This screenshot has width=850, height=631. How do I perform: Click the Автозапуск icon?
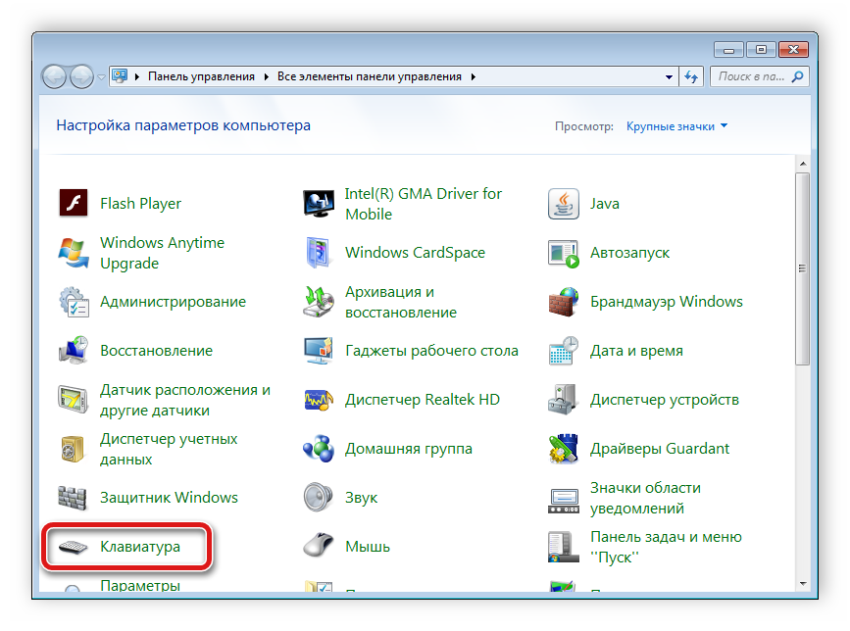point(563,254)
